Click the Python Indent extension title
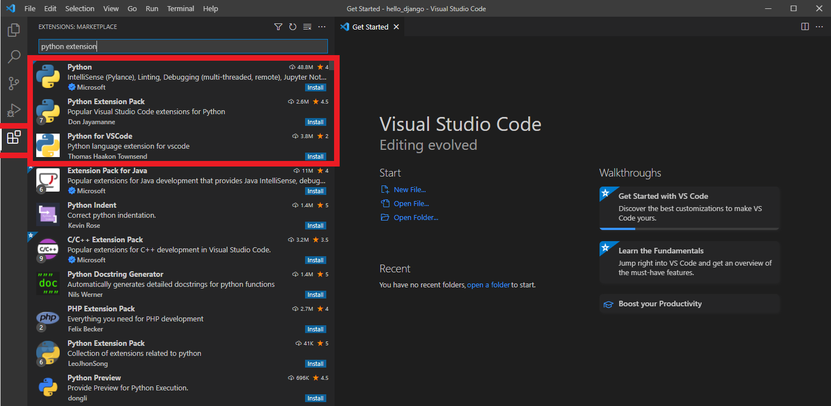The image size is (831, 406). 92,205
